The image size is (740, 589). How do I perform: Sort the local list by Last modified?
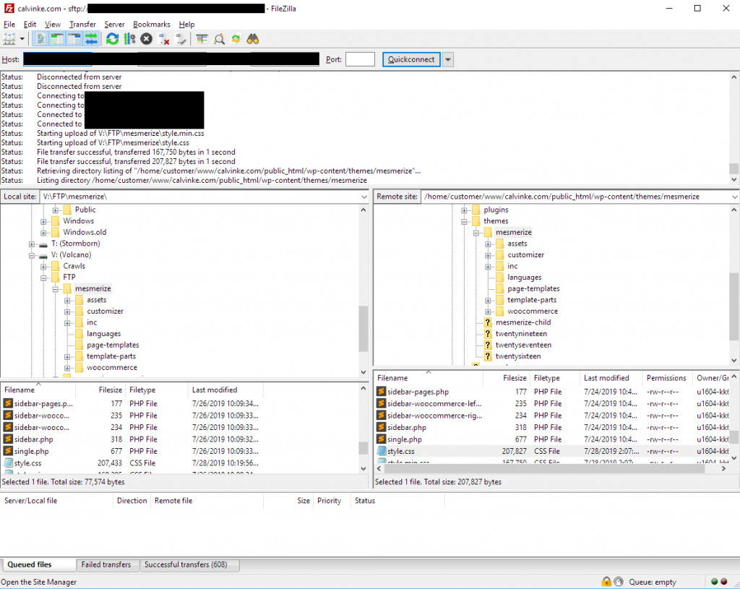click(x=225, y=390)
